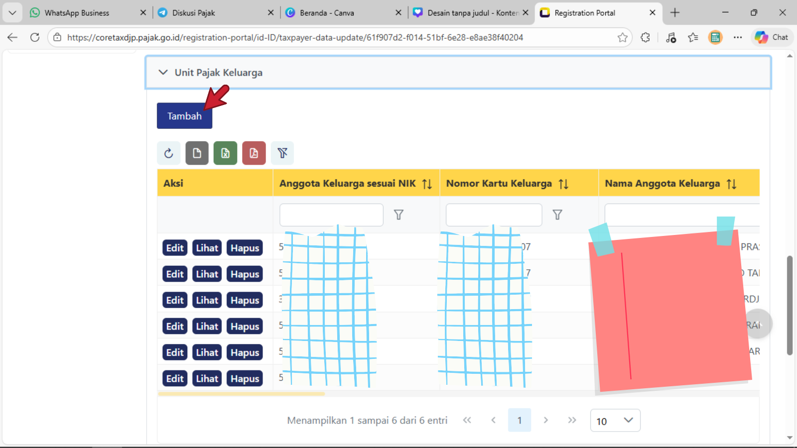Open filter for Nomor Kartu Keluarga column

(x=557, y=215)
